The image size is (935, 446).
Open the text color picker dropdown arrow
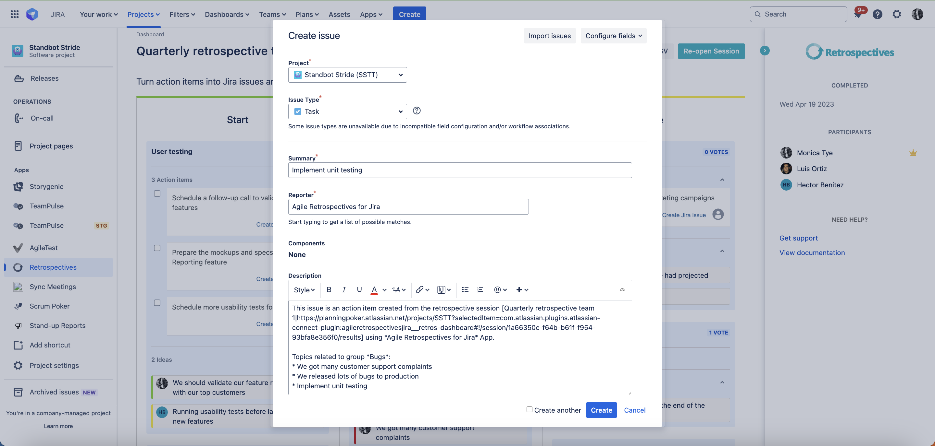[384, 290]
